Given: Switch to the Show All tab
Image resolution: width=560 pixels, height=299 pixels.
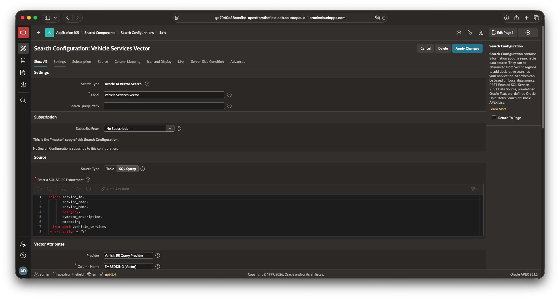Looking at the screenshot, I should click(x=41, y=61).
